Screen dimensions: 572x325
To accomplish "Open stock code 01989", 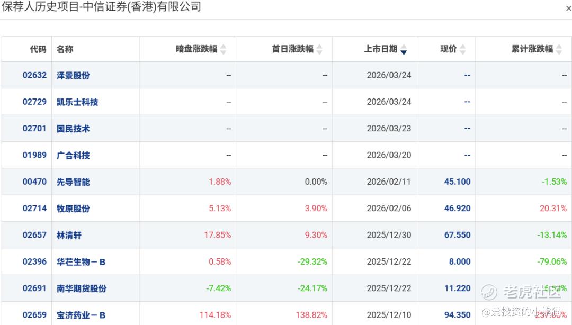I will (34, 155).
